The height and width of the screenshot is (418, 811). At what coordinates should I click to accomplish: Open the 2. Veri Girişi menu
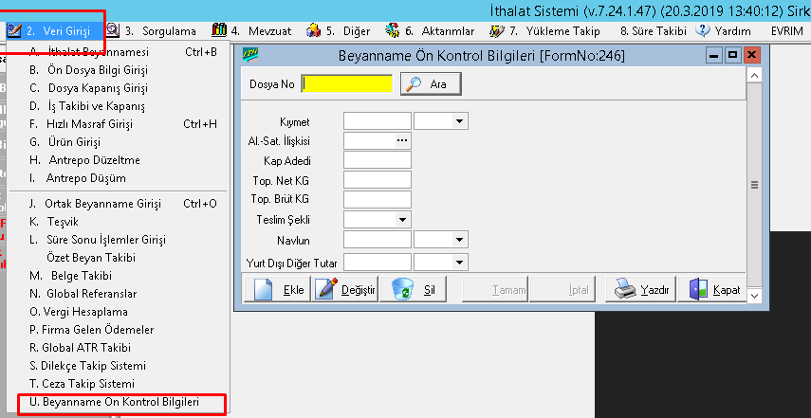57,31
